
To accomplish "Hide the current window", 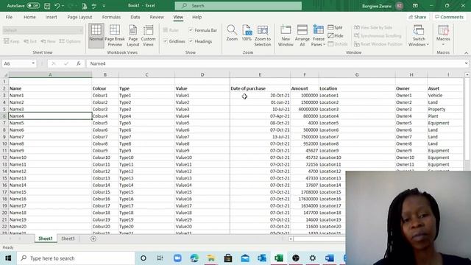I will pos(336,36).
